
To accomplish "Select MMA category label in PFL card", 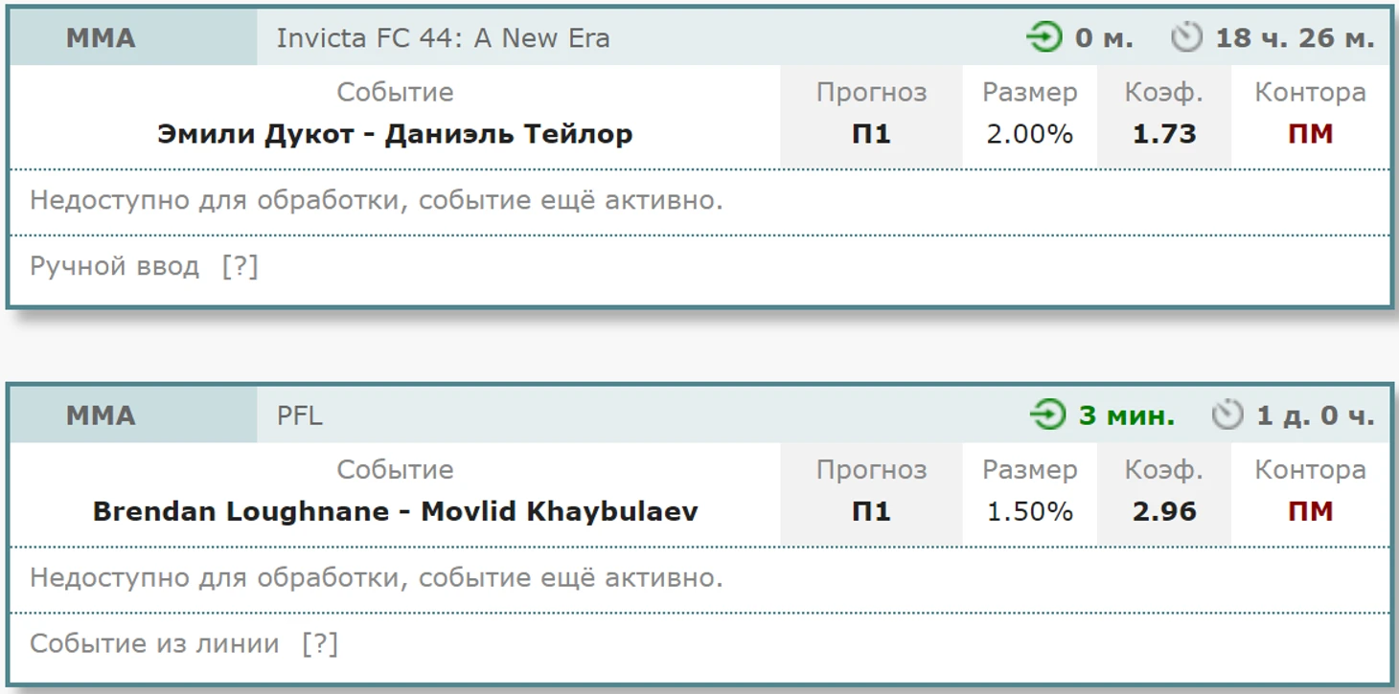I will pyautogui.click(x=101, y=415).
